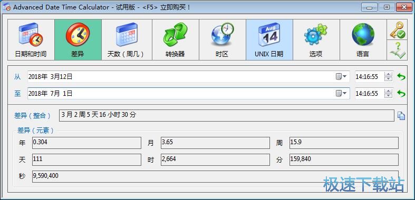This screenshot has width=415, height=200.
Task: Decrease the 至 time with down spinner
Action: pos(389,96)
